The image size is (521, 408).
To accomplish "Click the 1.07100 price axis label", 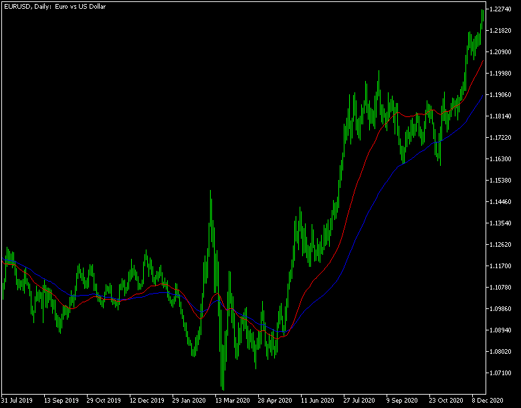I will [x=502, y=373].
